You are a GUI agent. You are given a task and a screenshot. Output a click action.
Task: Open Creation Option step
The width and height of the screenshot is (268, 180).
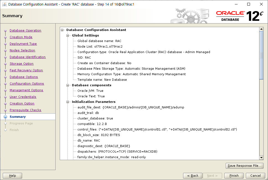coord(22,103)
